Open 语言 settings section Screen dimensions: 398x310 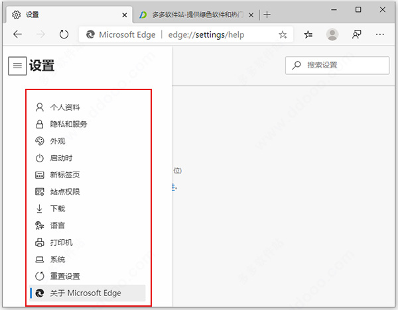pos(87,225)
